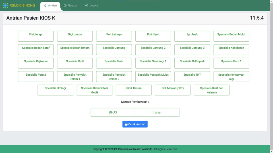The height and width of the screenshot is (153, 273).
Task: Click the printer icon on Cetak Antrian
Action: tap(126, 124)
